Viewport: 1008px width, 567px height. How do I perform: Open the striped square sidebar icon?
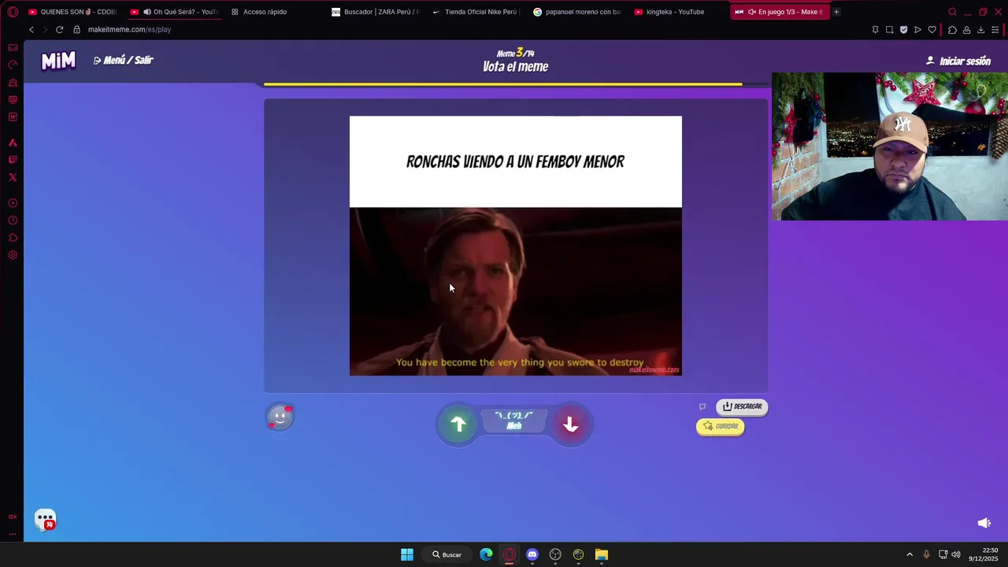tap(13, 100)
